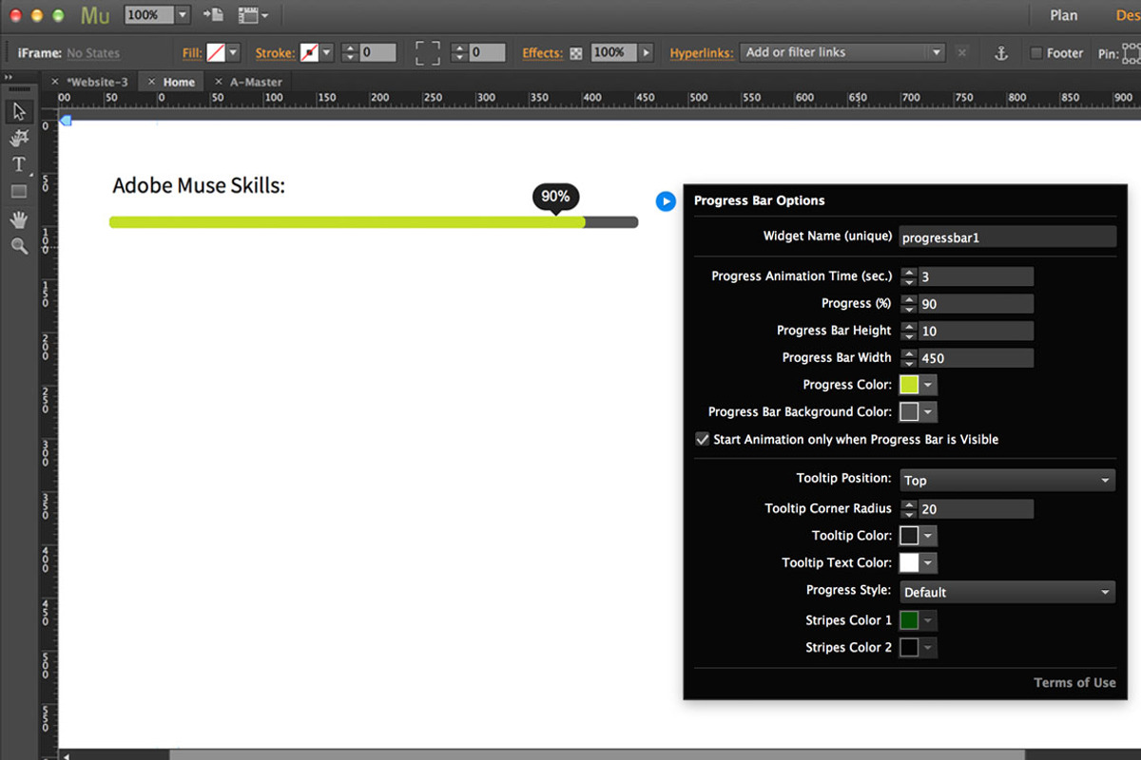This screenshot has height=760, width=1141.
Task: Open the Stroke color dropdown arrow
Action: (x=327, y=53)
